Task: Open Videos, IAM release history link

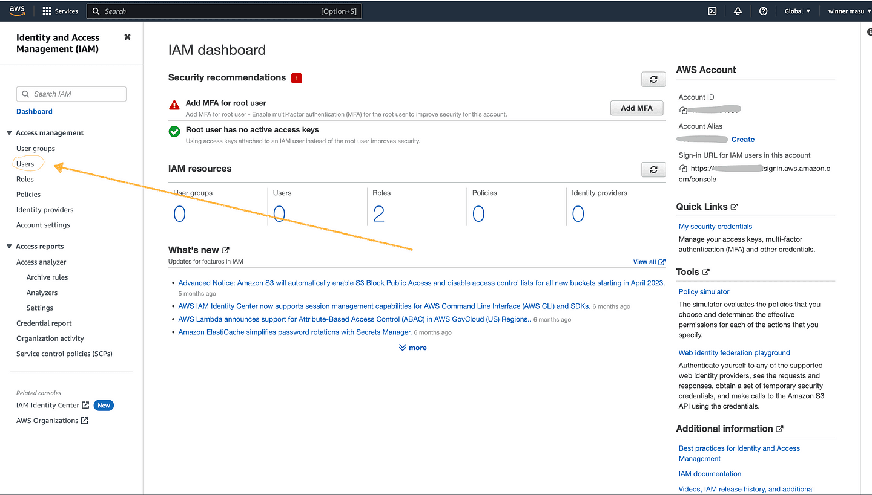Action: coord(746,489)
